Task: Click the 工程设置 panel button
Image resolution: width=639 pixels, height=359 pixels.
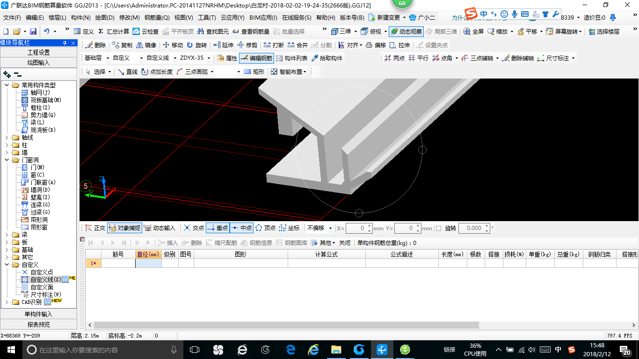Action: click(38, 52)
